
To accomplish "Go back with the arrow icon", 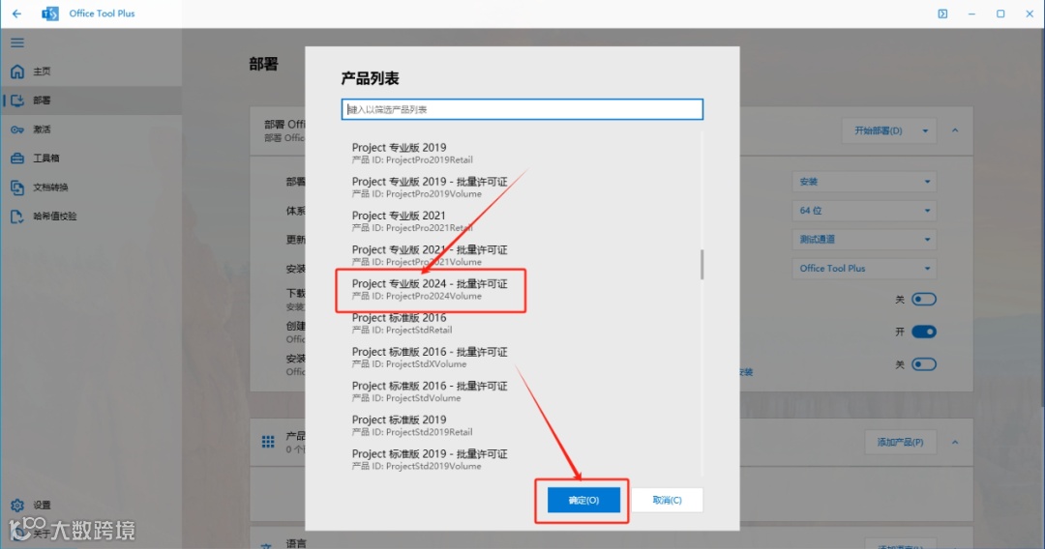I will [16, 14].
